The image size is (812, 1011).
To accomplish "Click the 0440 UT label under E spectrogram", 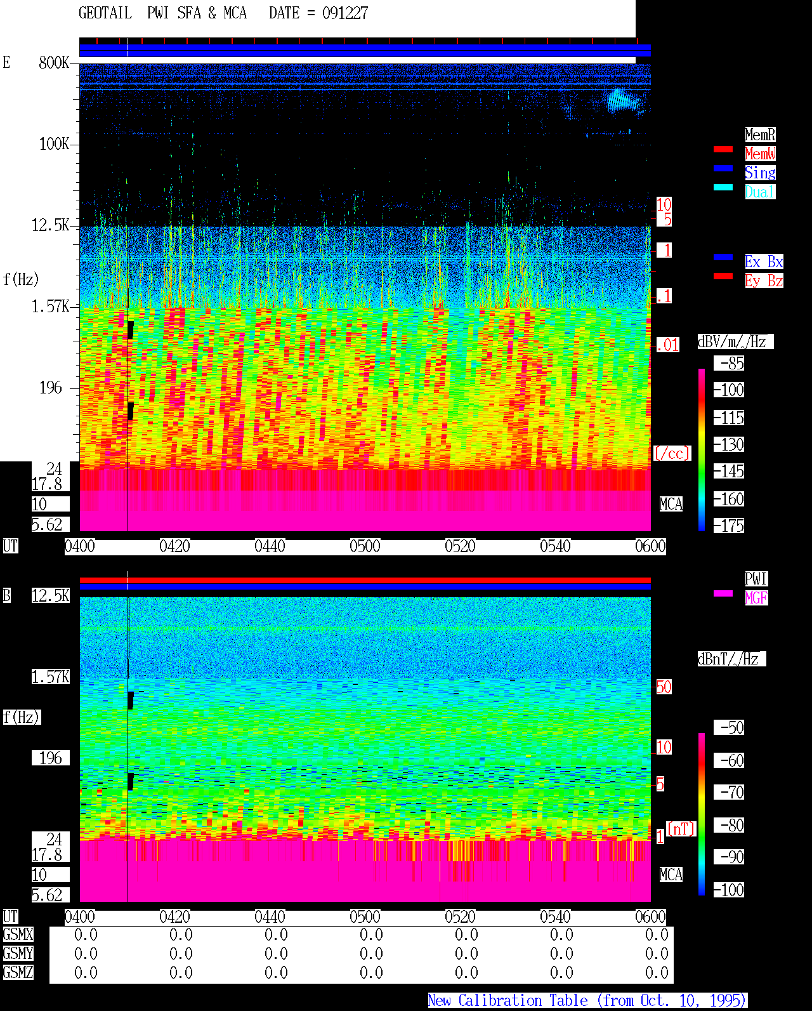I will click(x=270, y=546).
